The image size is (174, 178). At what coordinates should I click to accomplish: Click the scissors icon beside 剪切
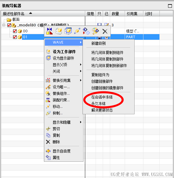click(x=48, y=129)
